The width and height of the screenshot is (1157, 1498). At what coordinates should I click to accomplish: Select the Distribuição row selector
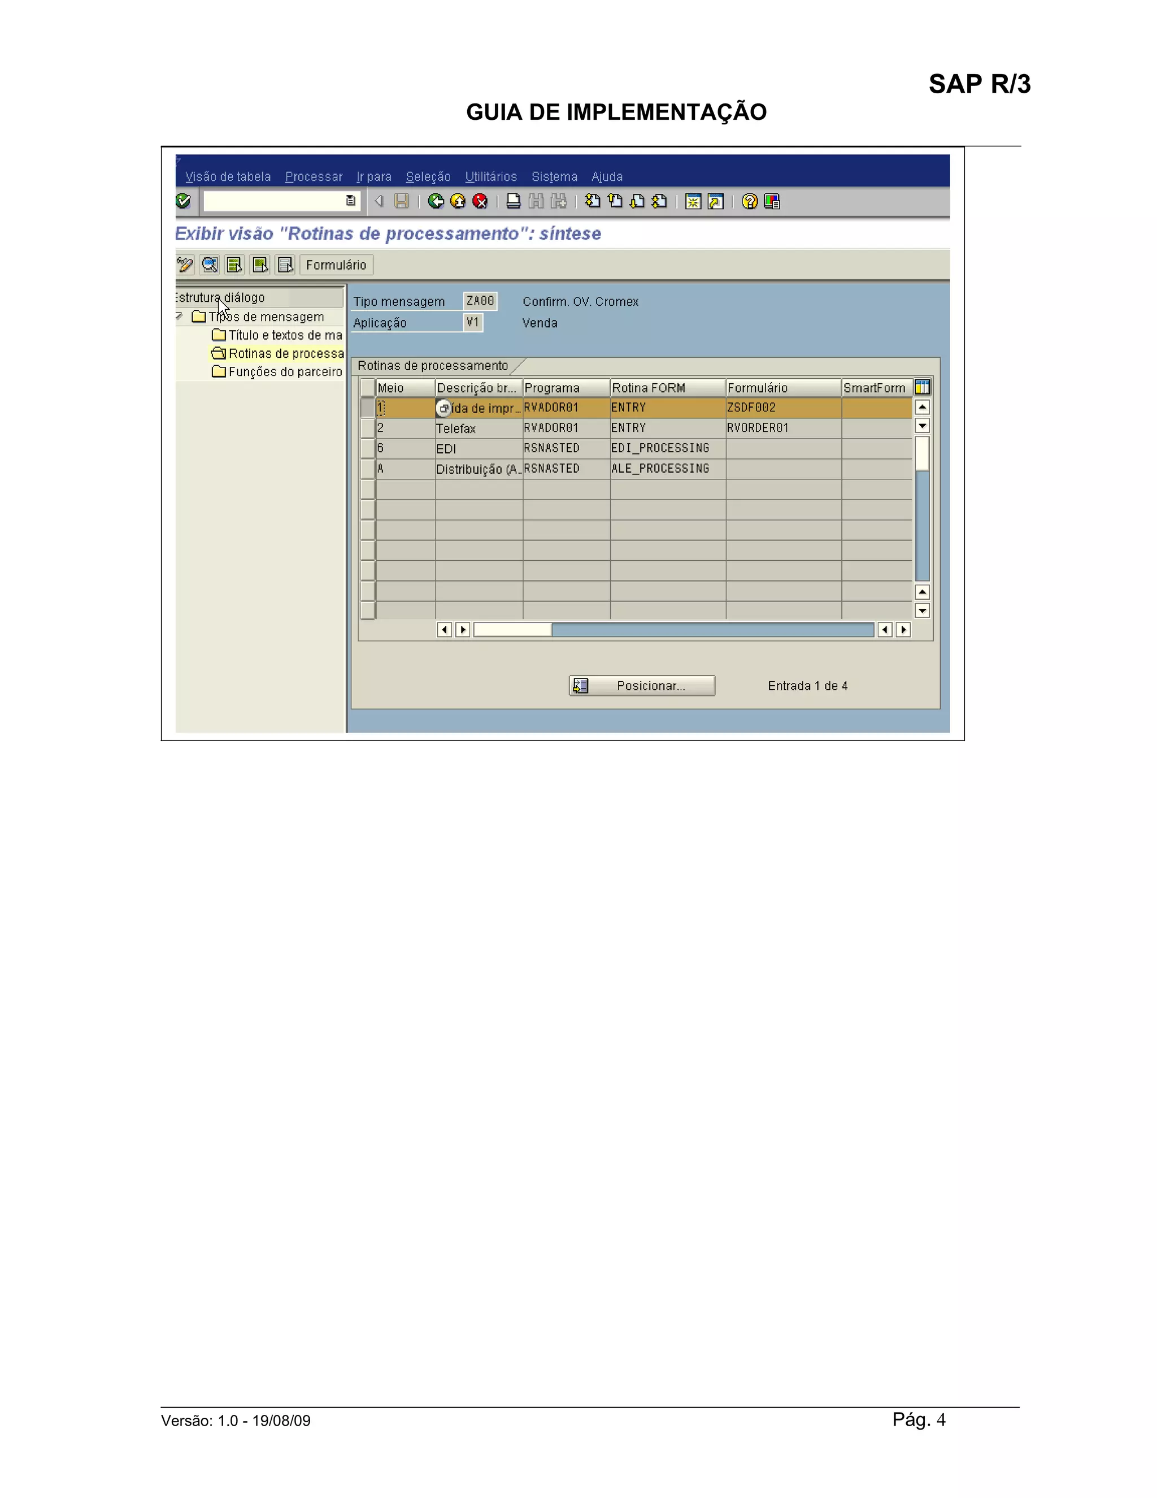(368, 469)
